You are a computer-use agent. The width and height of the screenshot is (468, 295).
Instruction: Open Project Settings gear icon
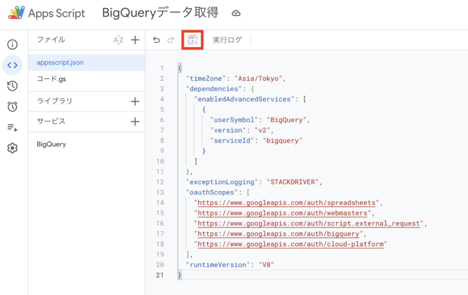click(12, 148)
